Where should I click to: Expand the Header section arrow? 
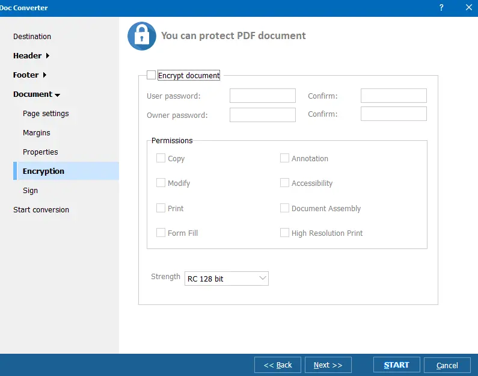click(x=47, y=56)
